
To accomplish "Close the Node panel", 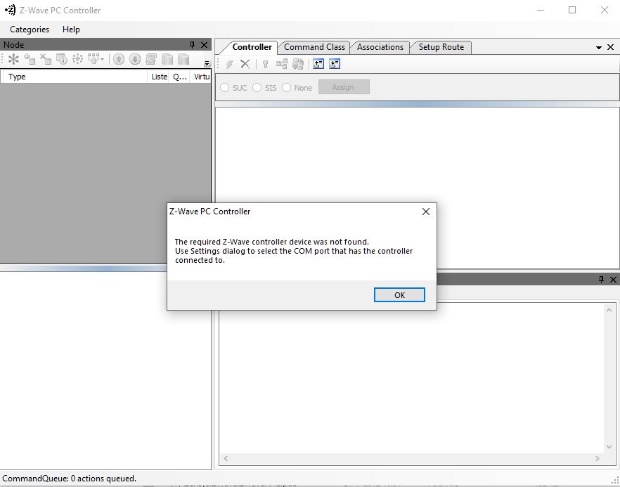I will 204,45.
